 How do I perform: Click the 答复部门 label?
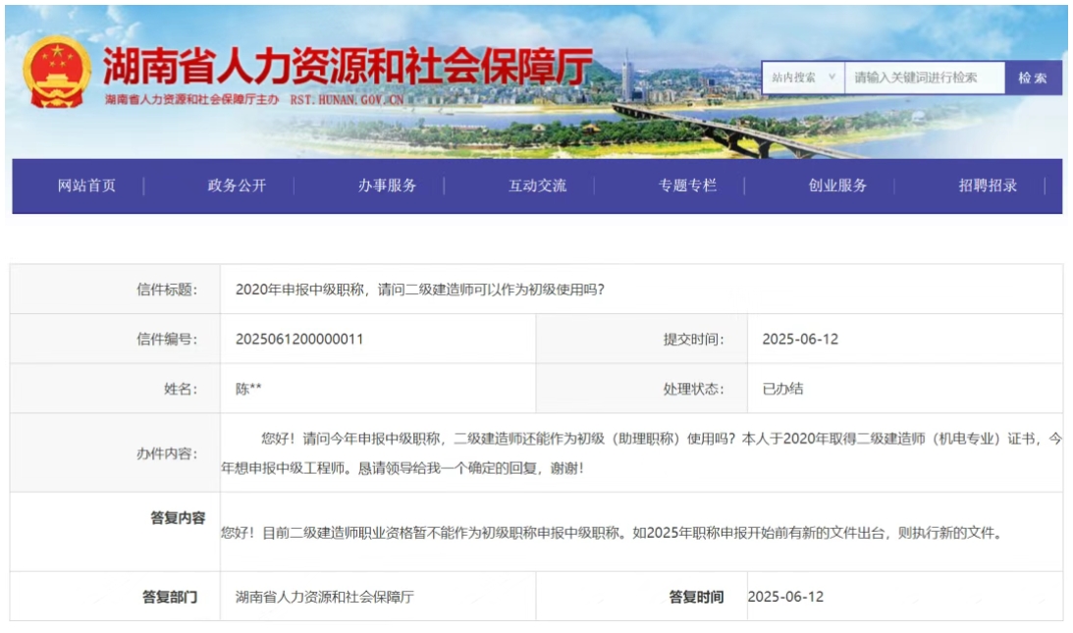170,597
